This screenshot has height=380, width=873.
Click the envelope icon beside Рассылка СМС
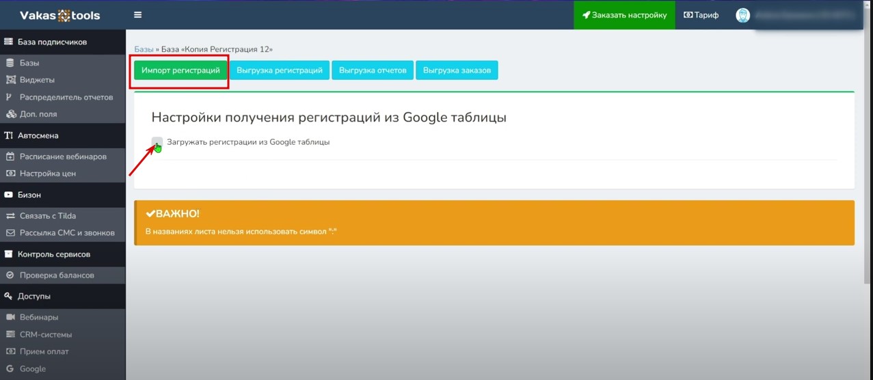pyautogui.click(x=10, y=233)
